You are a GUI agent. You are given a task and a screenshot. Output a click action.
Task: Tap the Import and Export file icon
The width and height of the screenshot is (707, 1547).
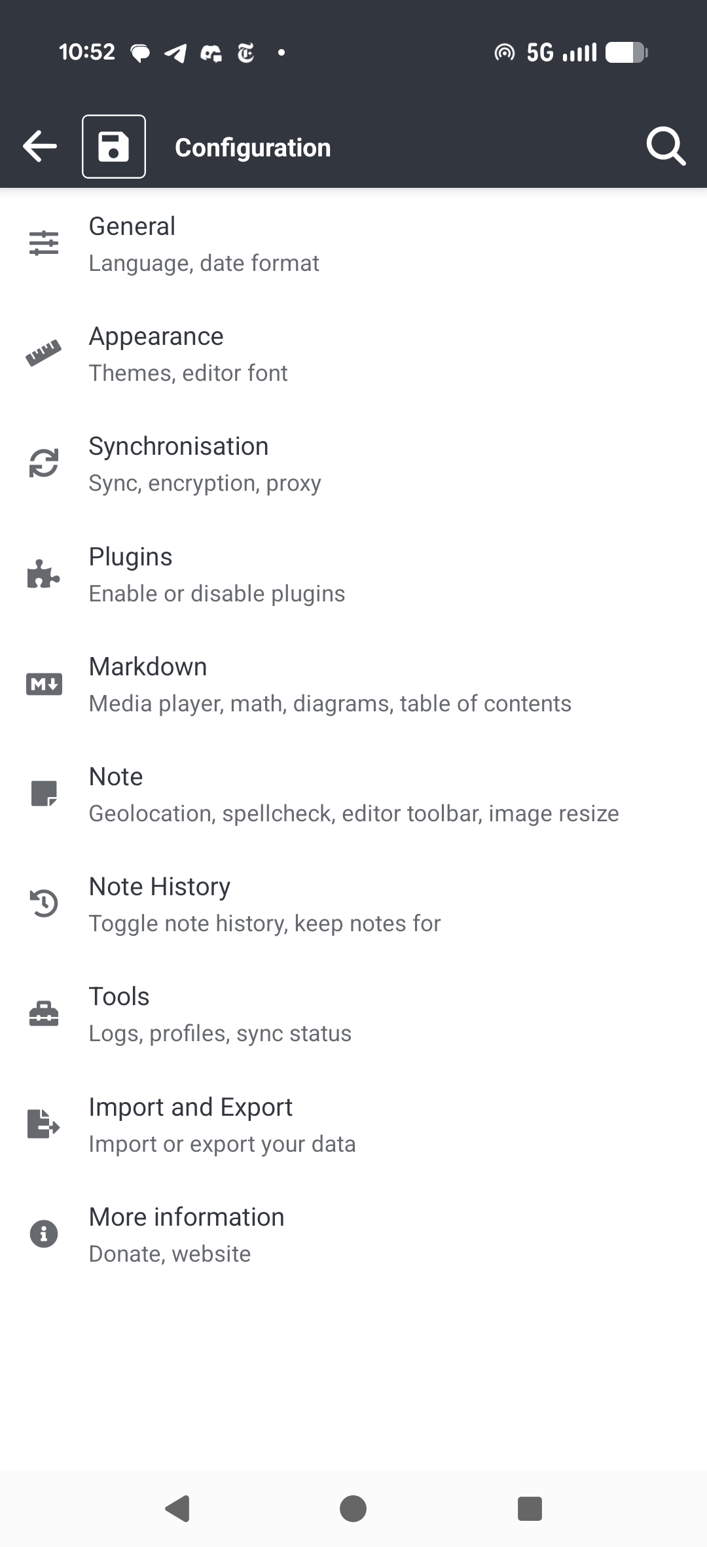coord(44,1124)
